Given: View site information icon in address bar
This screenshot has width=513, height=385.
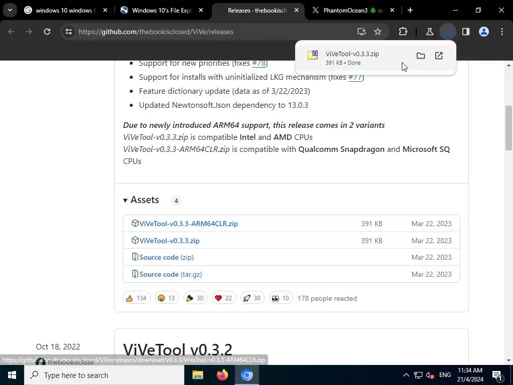Looking at the screenshot, I should (68, 32).
